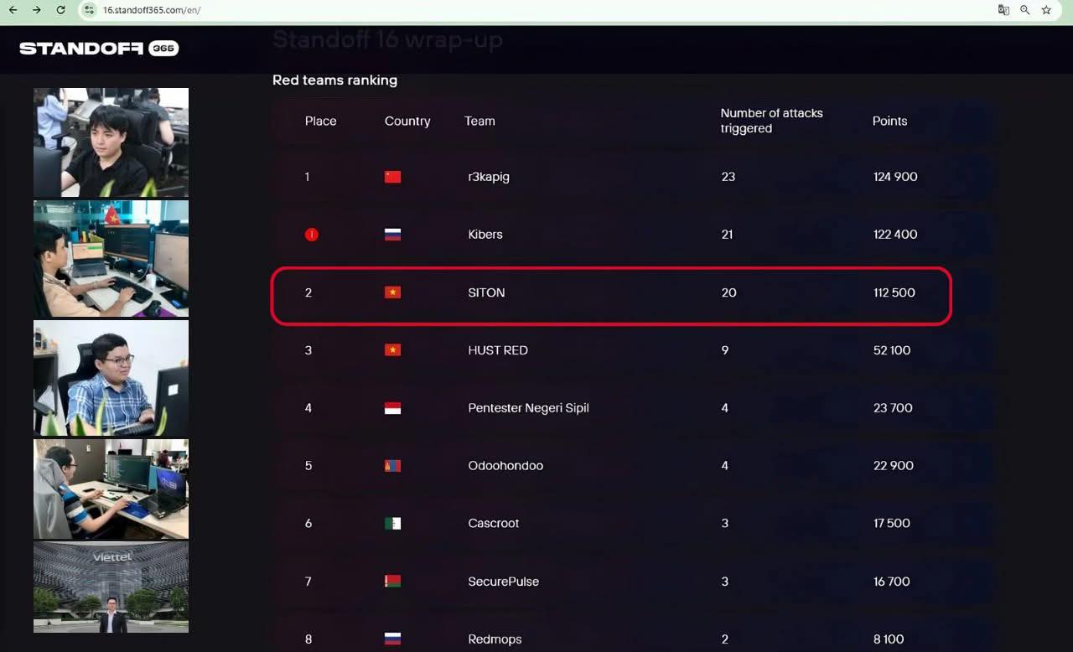Select the HUST RED team name
The width and height of the screenshot is (1073, 652).
click(x=498, y=350)
